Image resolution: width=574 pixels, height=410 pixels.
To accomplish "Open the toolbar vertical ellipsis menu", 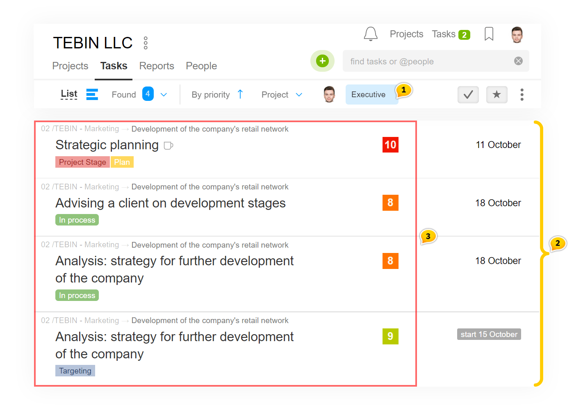I will [x=522, y=95].
